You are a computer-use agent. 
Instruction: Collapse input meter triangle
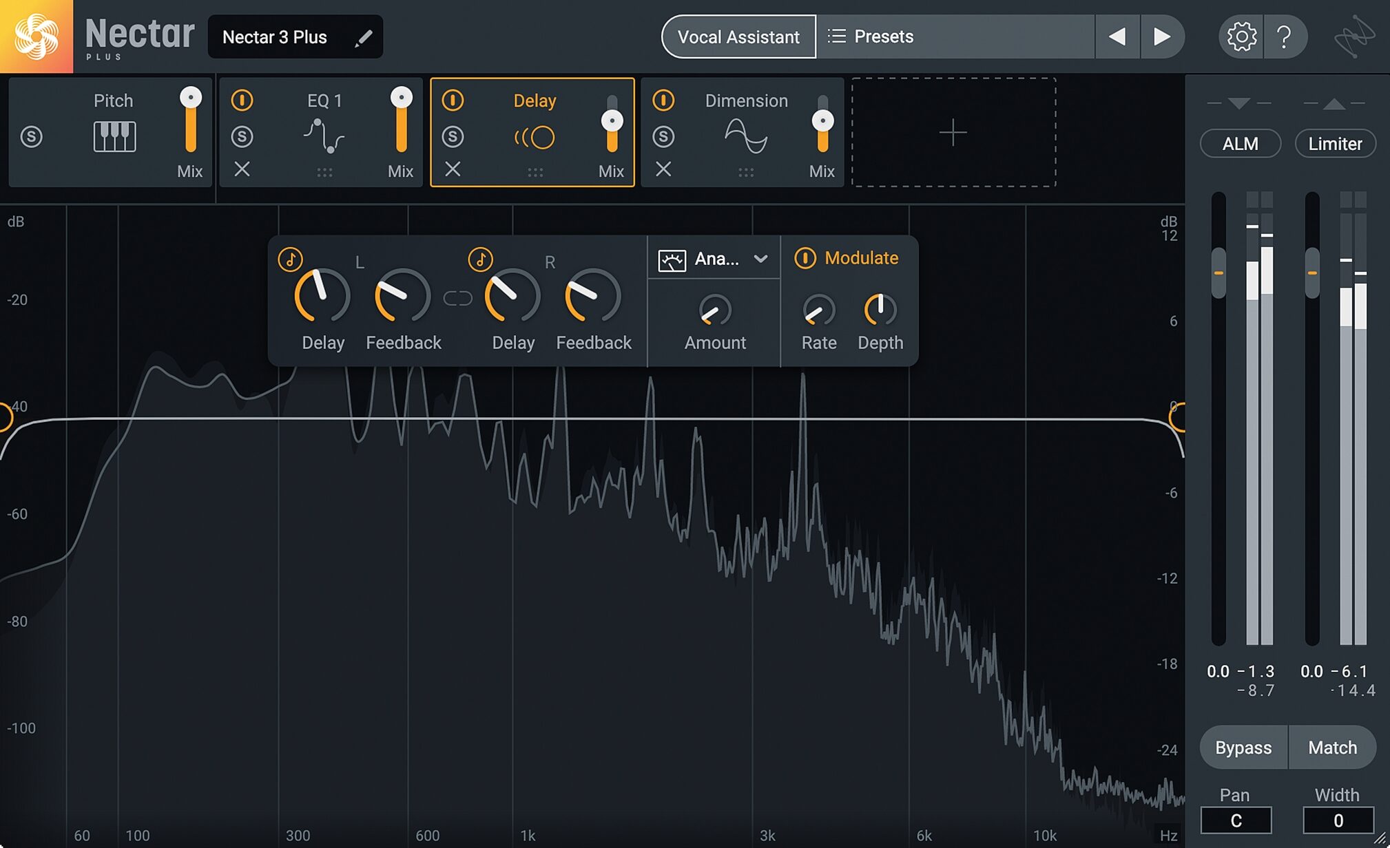click(x=1238, y=103)
